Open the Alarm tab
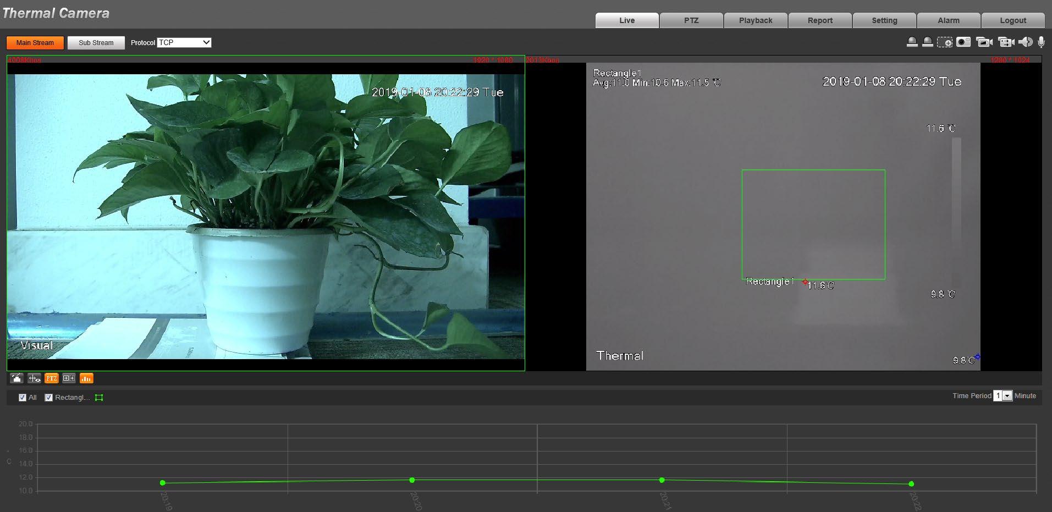This screenshot has height=512, width=1052. (949, 20)
